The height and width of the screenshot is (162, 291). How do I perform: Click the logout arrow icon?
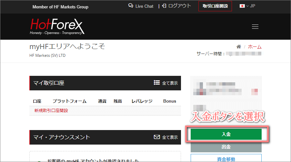164,6
